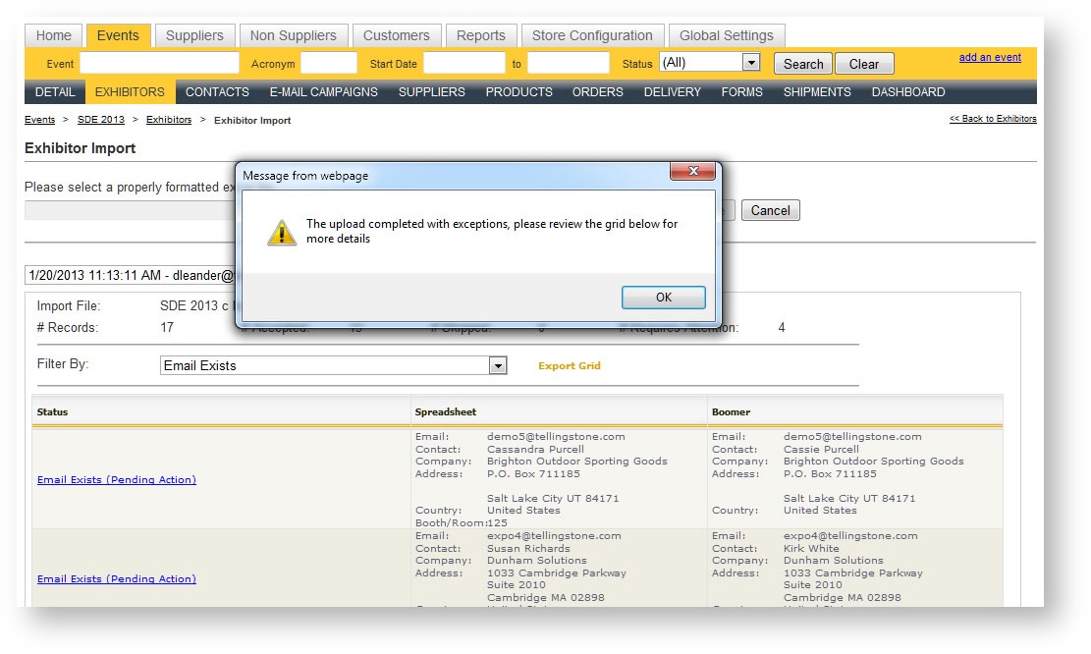Navigate to the DASHBOARD menu item
The width and height of the screenshot is (1091, 654).
907,92
